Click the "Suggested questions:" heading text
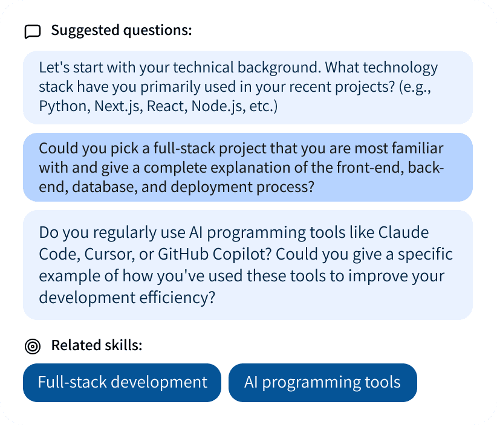The height and width of the screenshot is (425, 497). pos(121,30)
